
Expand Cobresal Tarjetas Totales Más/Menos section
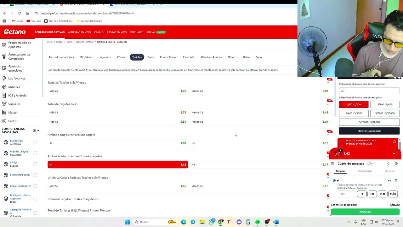pyautogui.click(x=328, y=199)
